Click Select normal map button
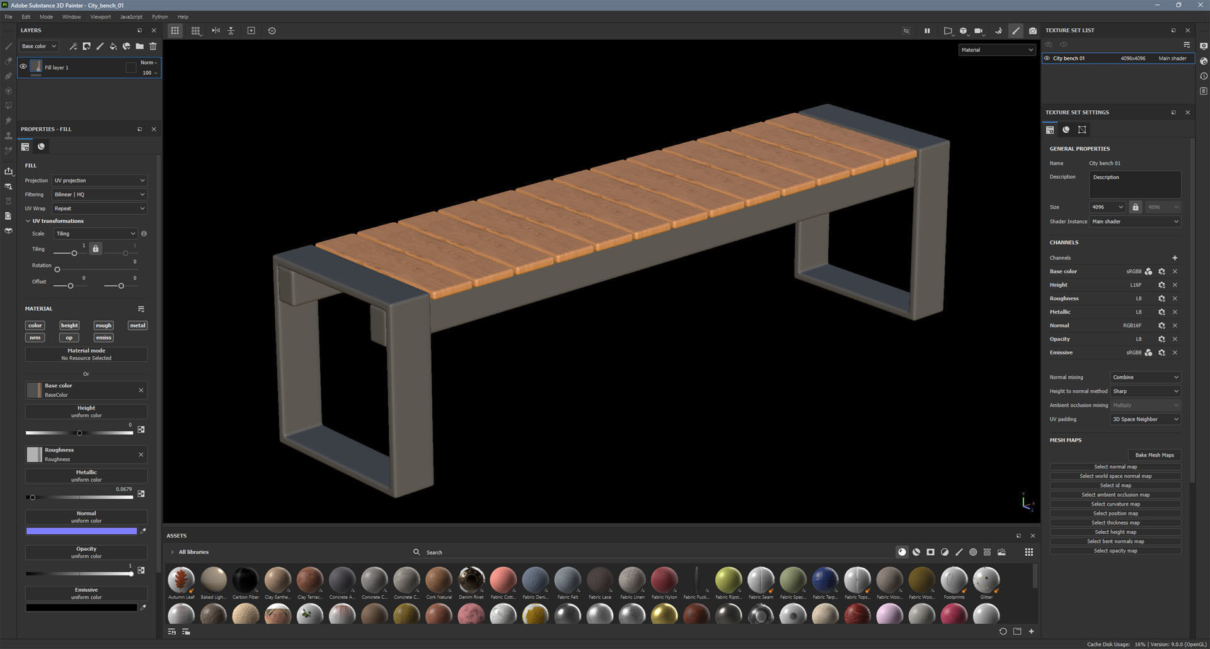Viewport: 1210px width, 649px height. (1115, 467)
